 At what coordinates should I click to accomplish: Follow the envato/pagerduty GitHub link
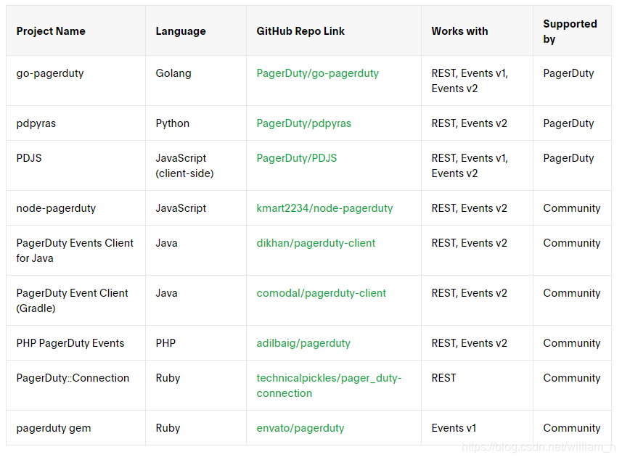(x=300, y=428)
